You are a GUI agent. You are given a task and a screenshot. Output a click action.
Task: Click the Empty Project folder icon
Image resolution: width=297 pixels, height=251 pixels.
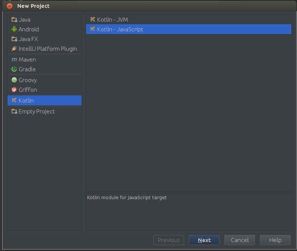tap(14, 112)
